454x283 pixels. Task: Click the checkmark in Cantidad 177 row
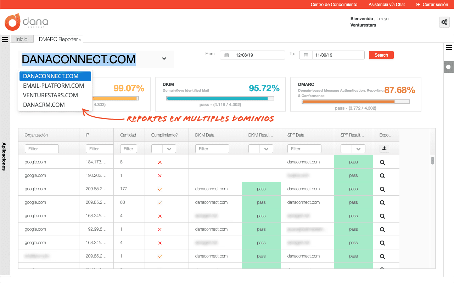click(x=160, y=189)
